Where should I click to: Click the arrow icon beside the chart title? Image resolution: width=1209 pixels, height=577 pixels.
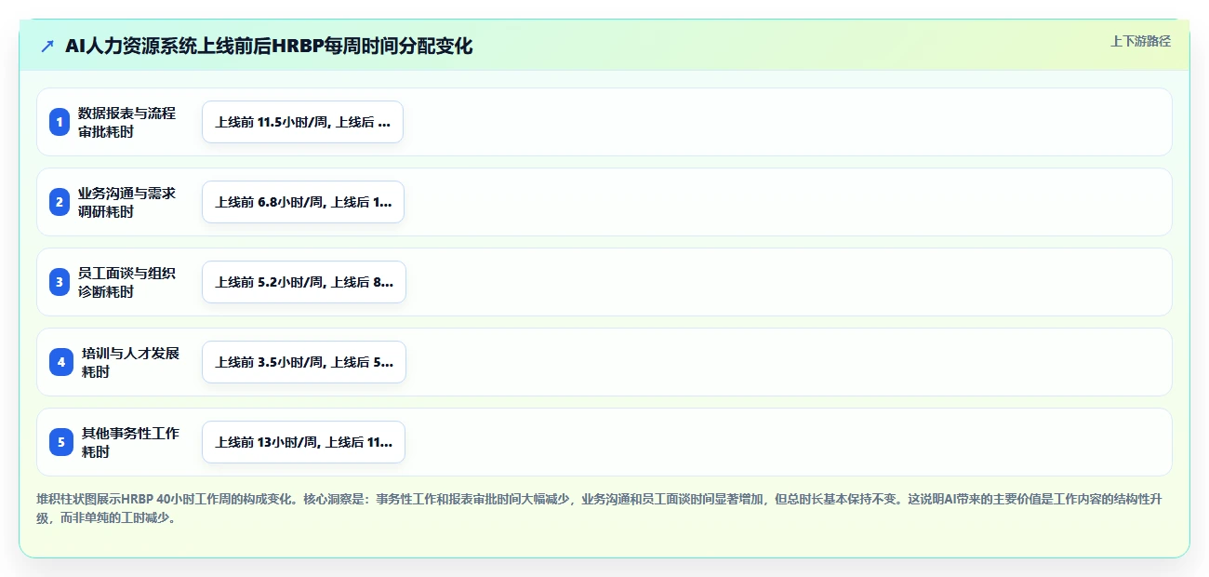pyautogui.click(x=47, y=47)
